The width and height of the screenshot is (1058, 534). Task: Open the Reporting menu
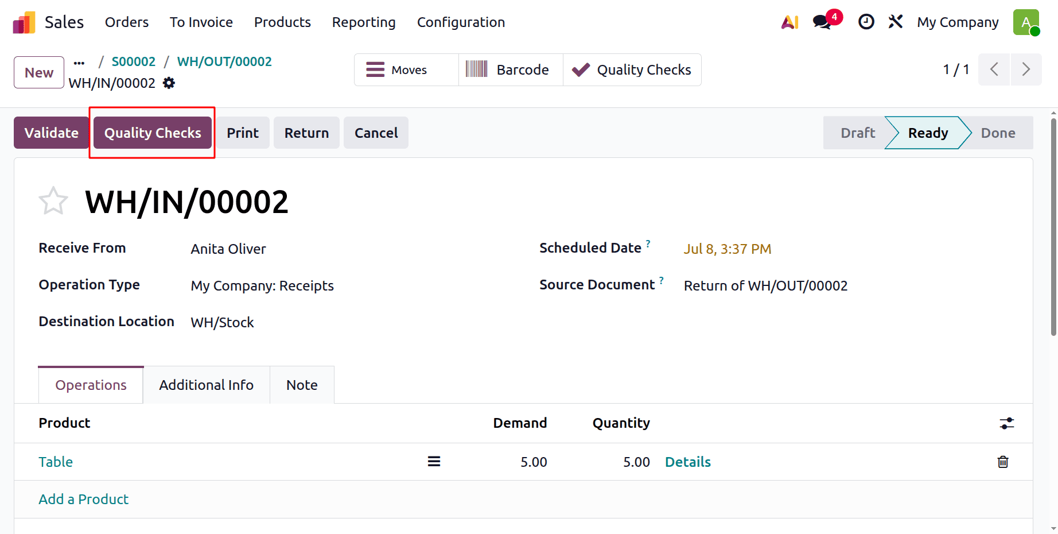pyautogui.click(x=364, y=22)
